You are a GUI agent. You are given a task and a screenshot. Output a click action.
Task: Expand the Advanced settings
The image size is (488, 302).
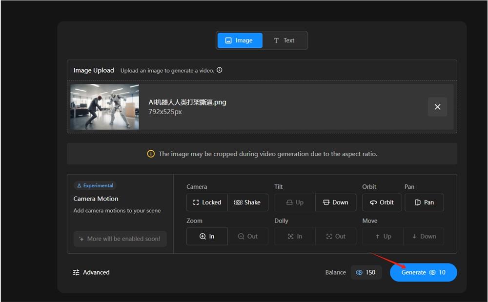click(x=91, y=272)
